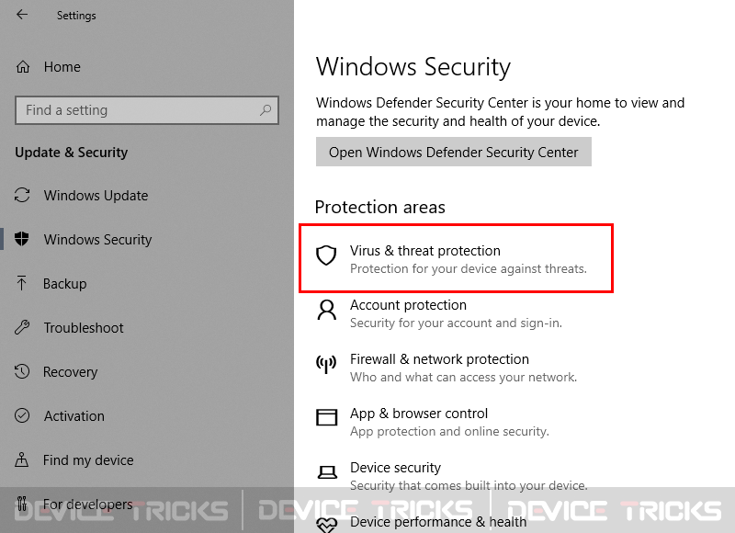
Task: Click the App & browser control window icon
Action: coord(327,416)
